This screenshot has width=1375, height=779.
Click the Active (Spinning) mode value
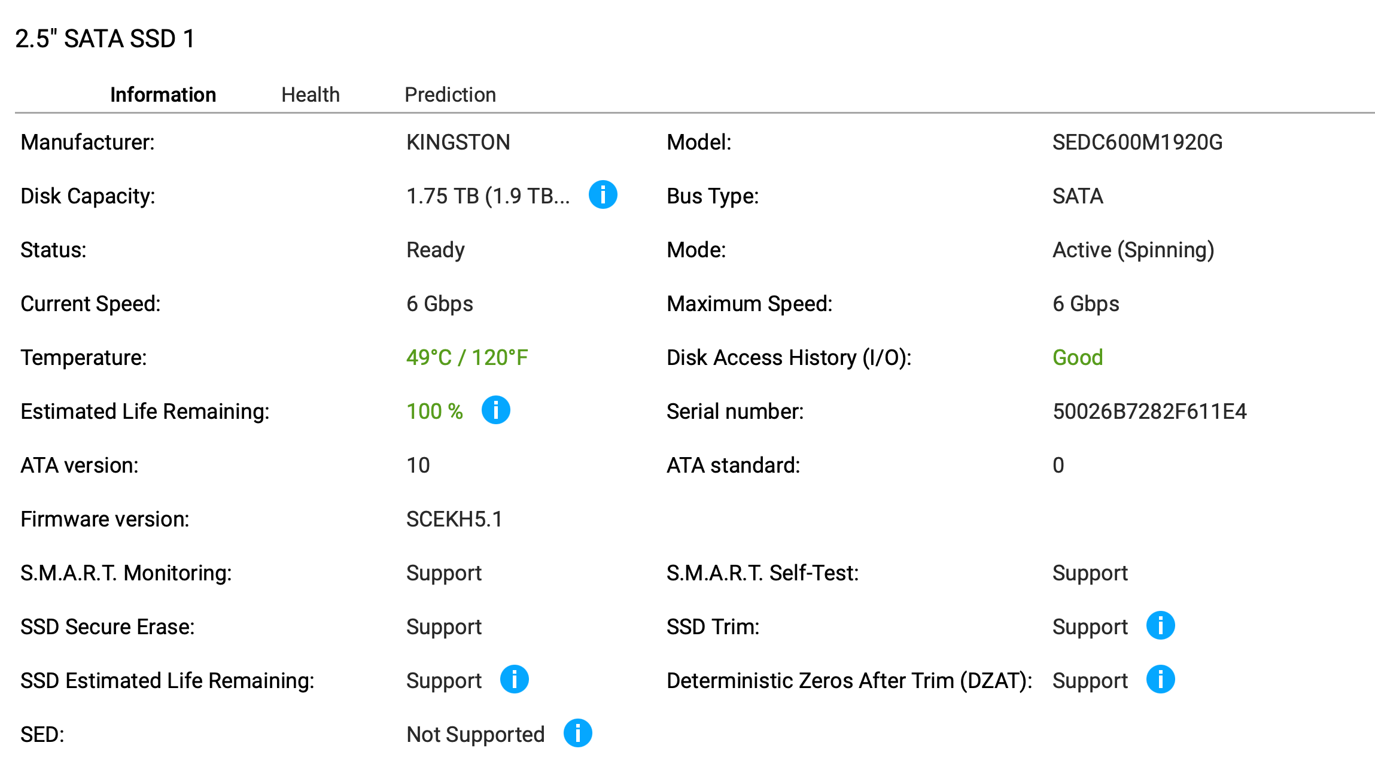1133,250
